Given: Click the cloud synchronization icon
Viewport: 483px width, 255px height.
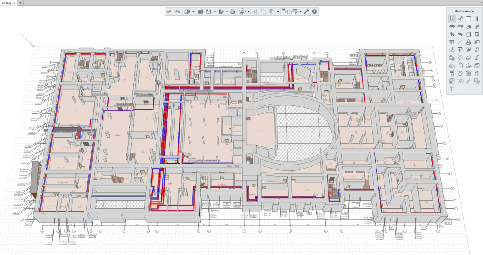Looking at the screenshot, I should (x=242, y=12).
